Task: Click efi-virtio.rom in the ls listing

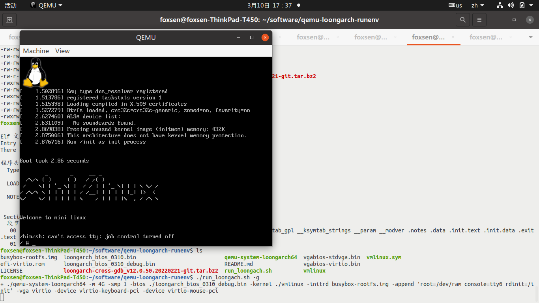Action: click(x=22, y=264)
